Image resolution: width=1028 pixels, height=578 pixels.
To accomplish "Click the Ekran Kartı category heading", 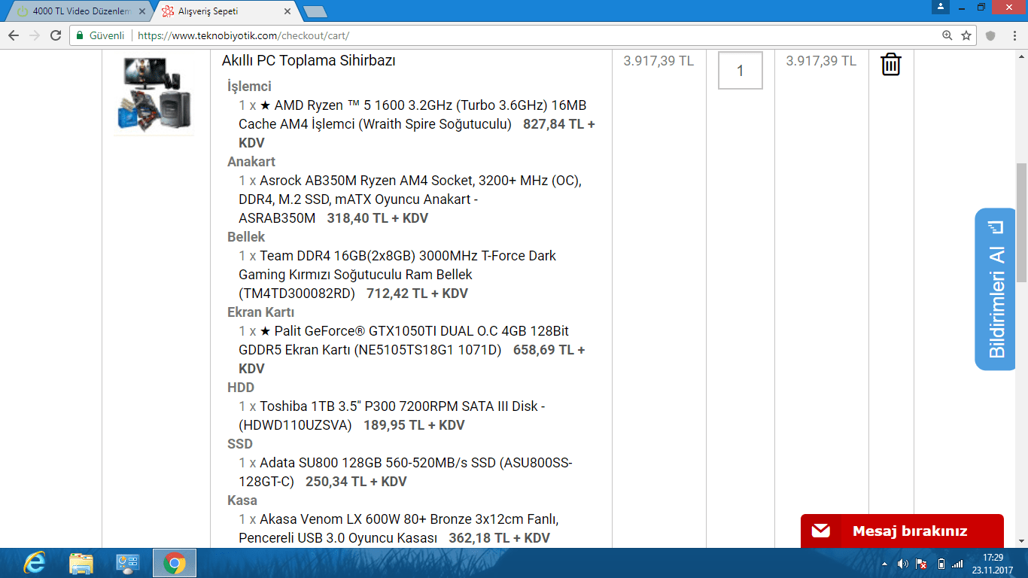I will pos(260,312).
